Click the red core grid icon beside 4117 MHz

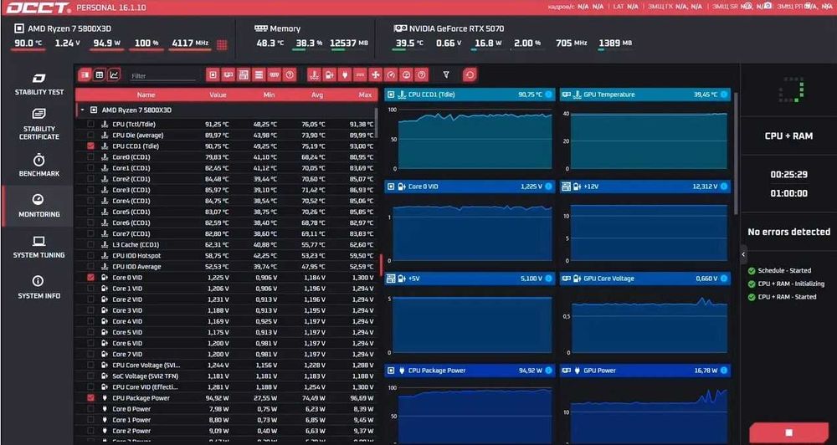point(222,45)
